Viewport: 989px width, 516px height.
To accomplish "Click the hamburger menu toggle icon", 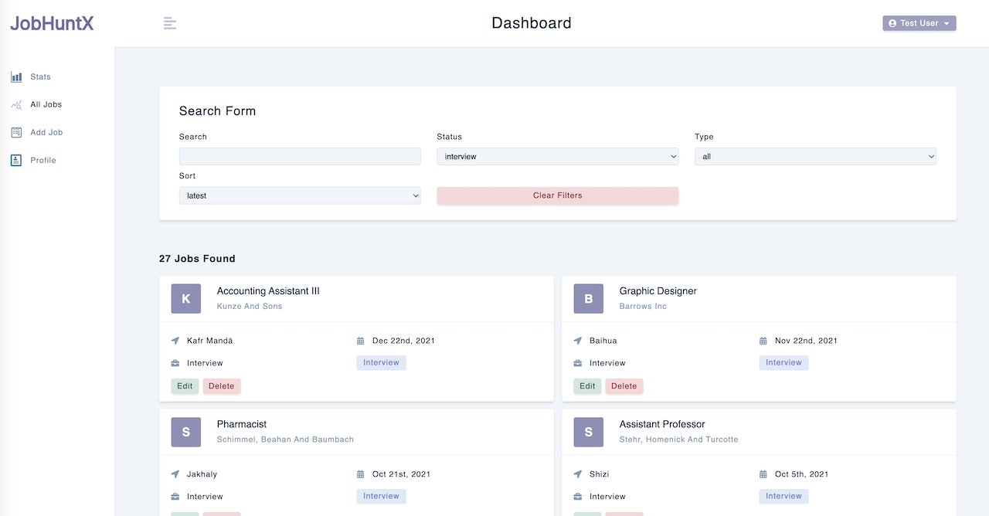I will click(x=169, y=22).
